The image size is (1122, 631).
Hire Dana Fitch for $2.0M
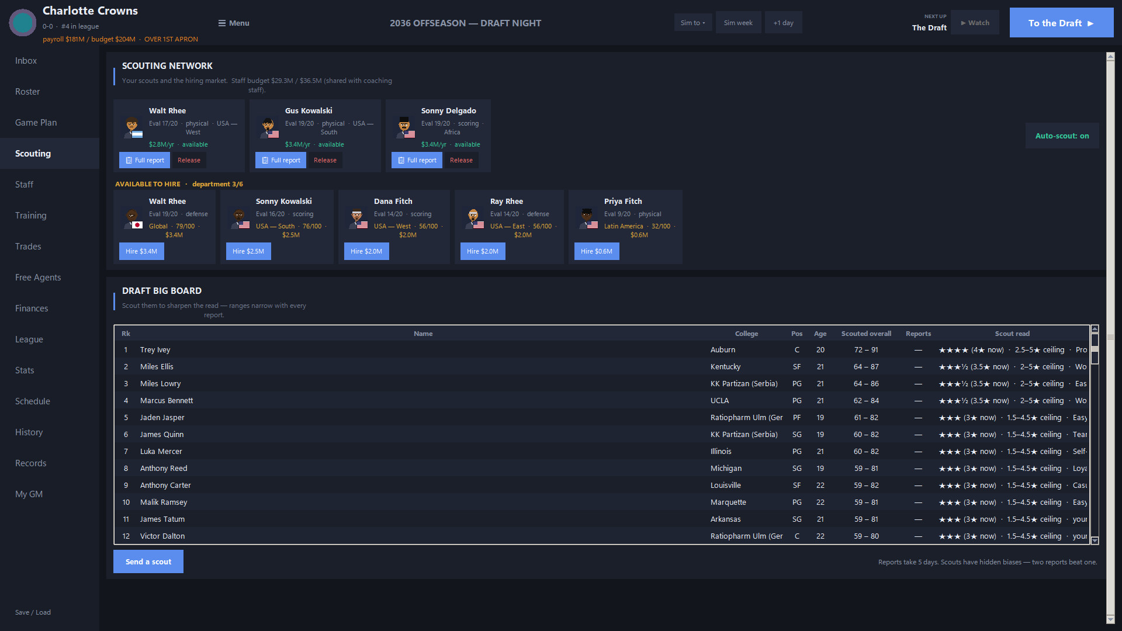coord(366,251)
